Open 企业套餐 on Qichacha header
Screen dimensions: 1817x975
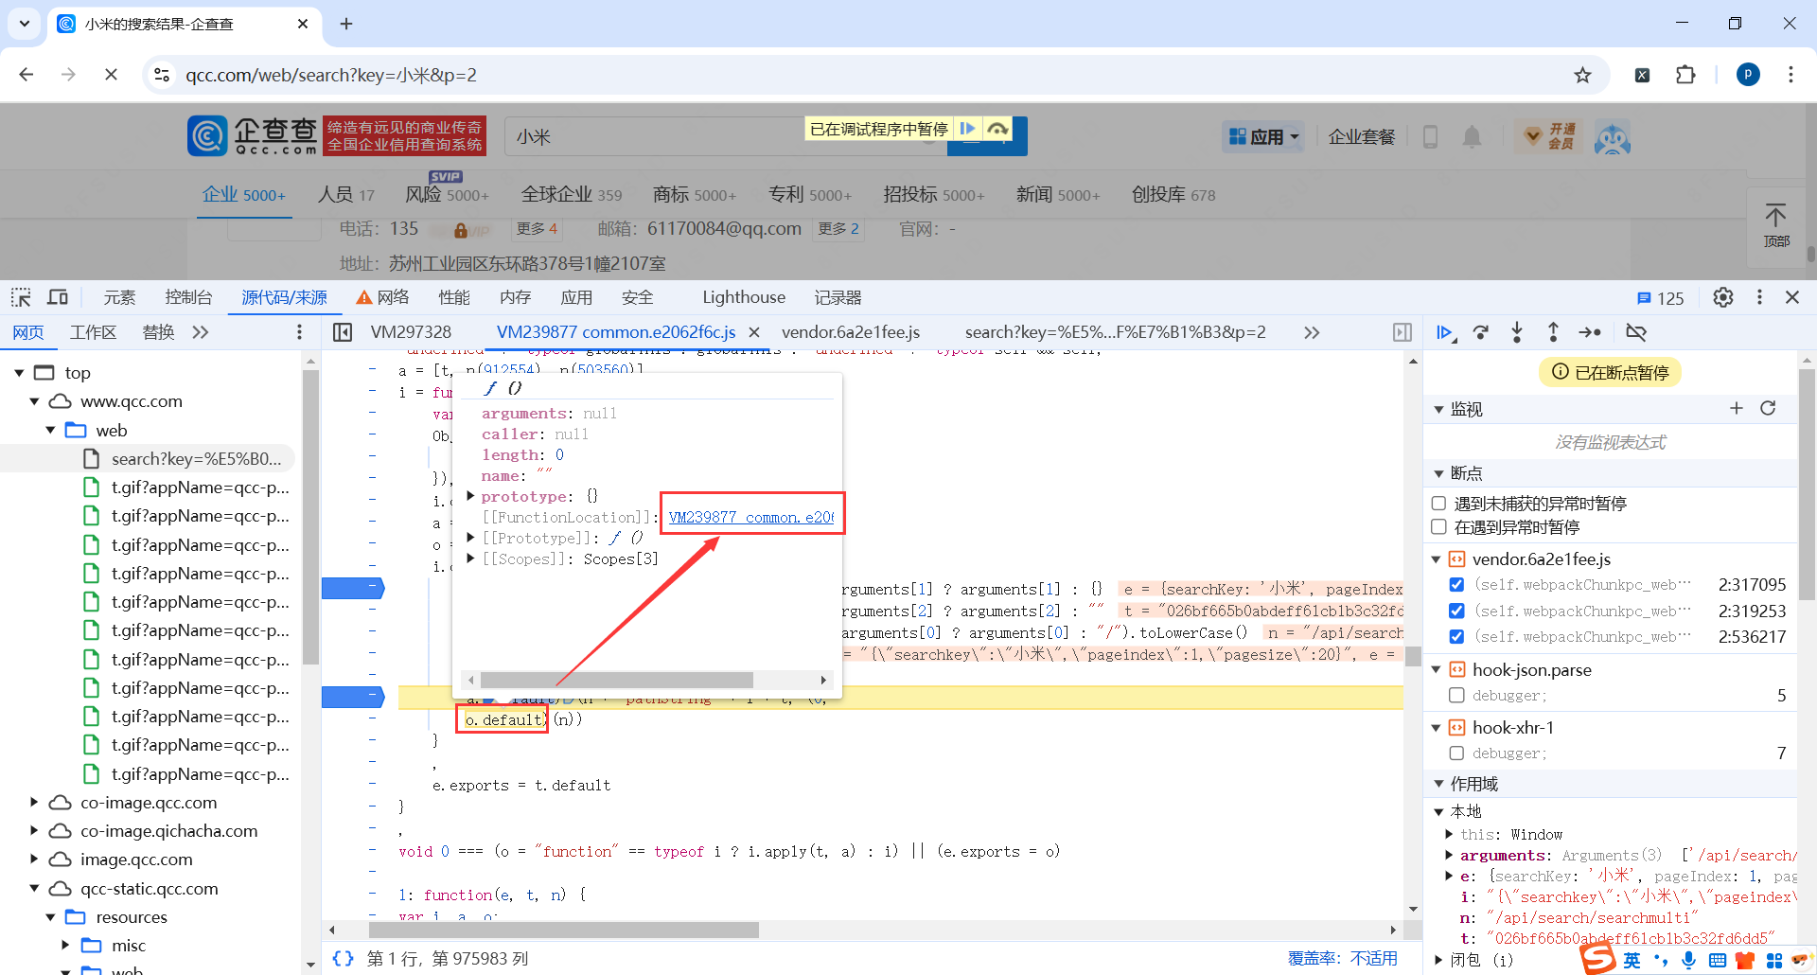pos(1362,137)
